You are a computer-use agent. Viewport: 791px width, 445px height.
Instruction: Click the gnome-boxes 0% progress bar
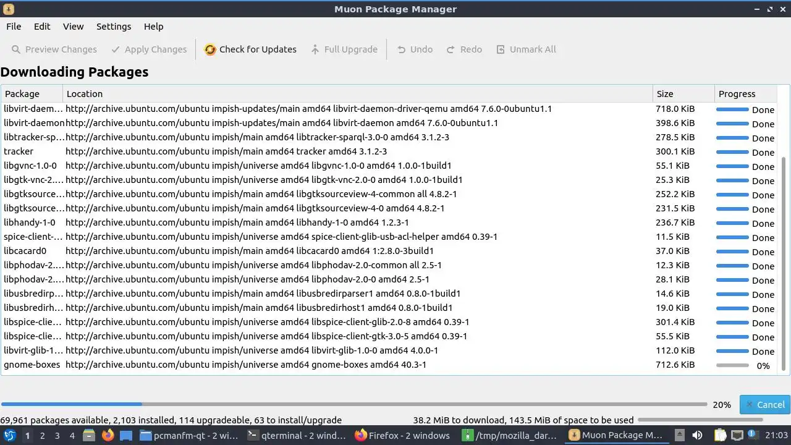pos(732,365)
